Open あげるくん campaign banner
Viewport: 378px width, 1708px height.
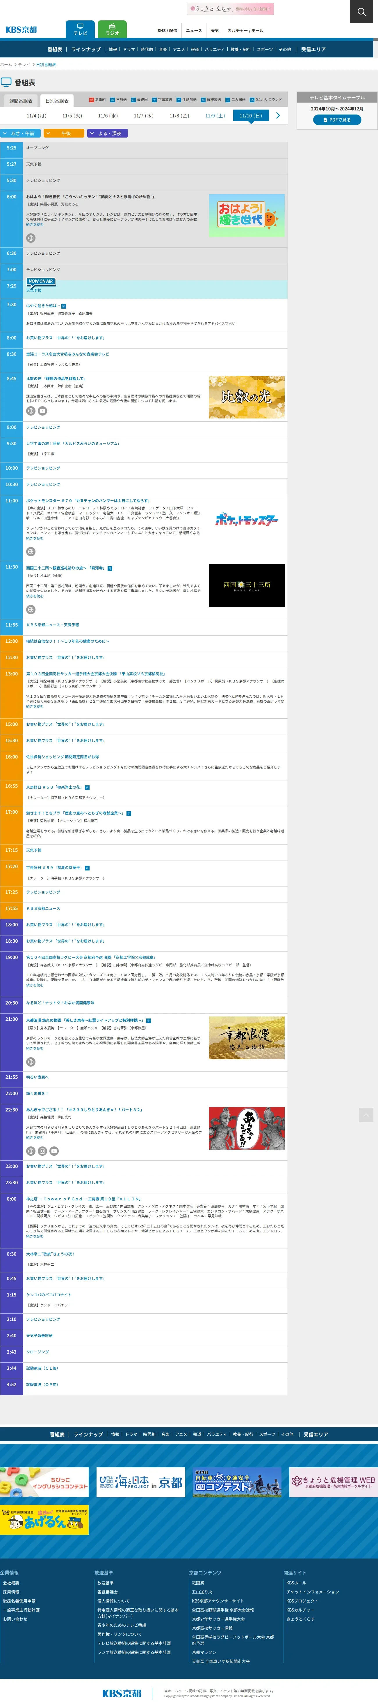tap(44, 1519)
